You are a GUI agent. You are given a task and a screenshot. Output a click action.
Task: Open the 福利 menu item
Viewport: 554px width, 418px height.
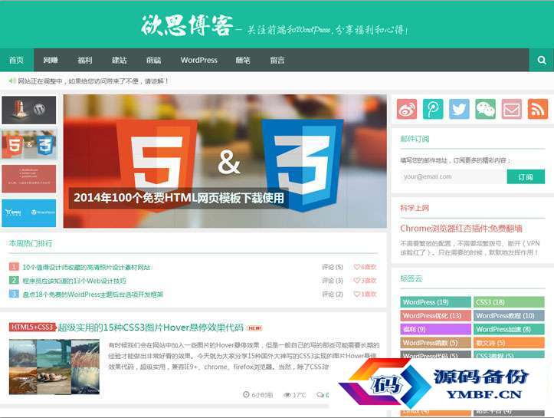tap(85, 60)
